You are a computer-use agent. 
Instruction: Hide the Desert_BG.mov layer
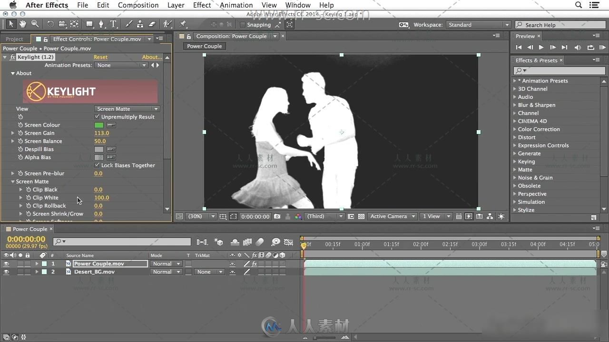[x=6, y=272]
